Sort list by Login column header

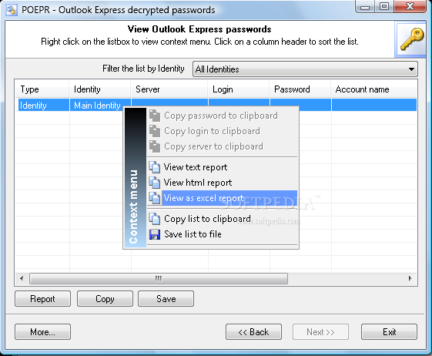tap(239, 89)
